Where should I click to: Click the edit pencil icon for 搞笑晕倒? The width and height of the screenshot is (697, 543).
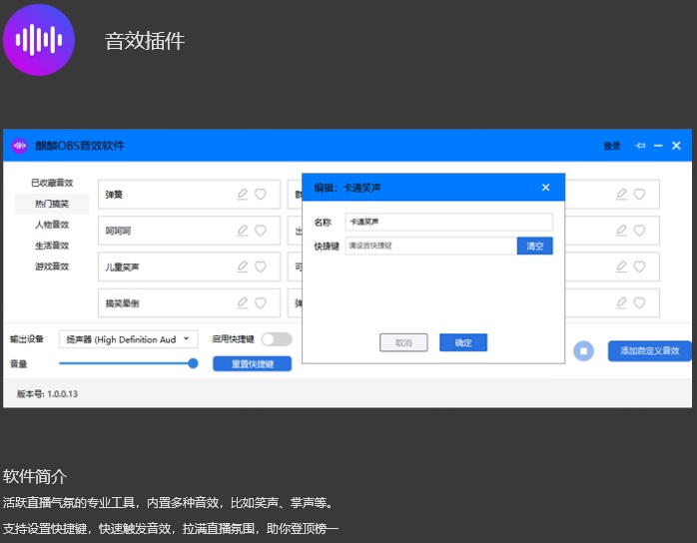coord(242,302)
